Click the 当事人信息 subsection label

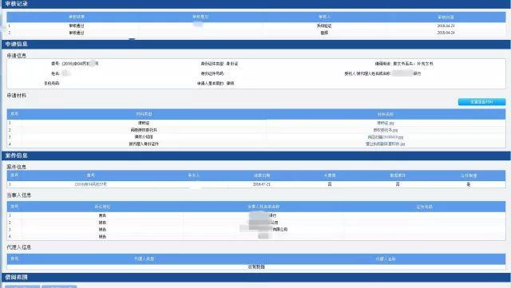click(x=19, y=195)
